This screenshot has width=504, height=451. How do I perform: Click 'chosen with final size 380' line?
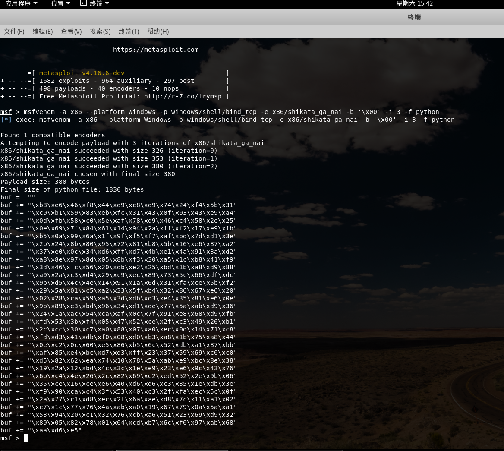[88, 174]
